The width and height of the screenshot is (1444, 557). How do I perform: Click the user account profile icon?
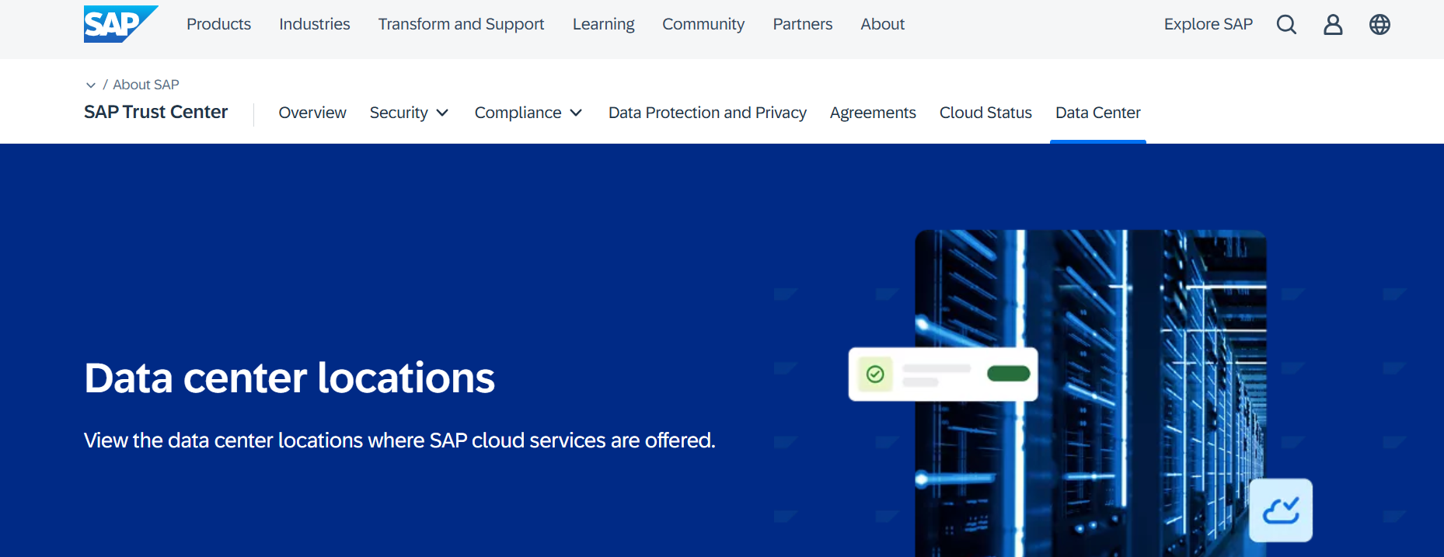click(1333, 25)
